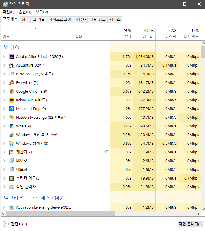Image resolution: width=205 pixels, height=231 pixels.
Task: Click the 작업 끝내기(E) button
Action: (190, 224)
